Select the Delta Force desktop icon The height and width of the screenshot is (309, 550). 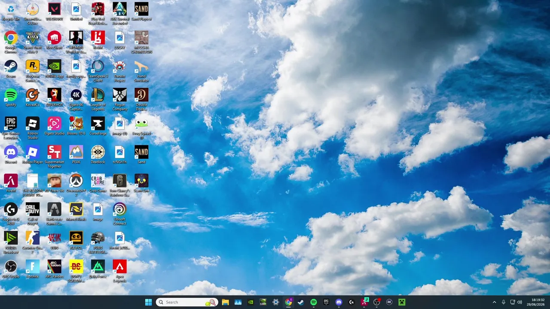(98, 270)
